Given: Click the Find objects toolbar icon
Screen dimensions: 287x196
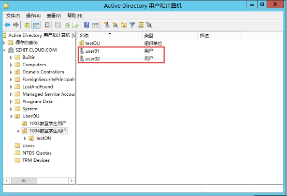Looking at the screenshot, I should coord(141,25).
